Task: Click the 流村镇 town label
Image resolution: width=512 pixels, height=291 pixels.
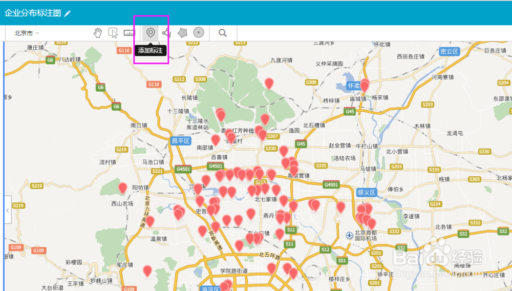Action: [x=108, y=162]
